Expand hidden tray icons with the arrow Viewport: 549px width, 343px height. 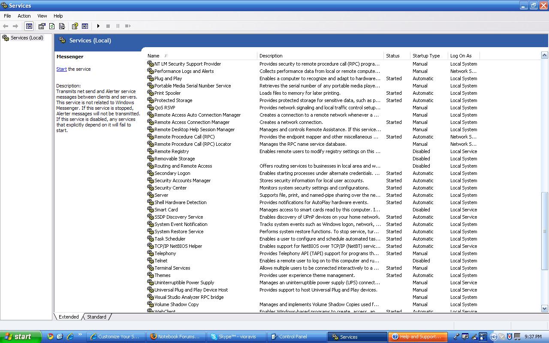493,337
